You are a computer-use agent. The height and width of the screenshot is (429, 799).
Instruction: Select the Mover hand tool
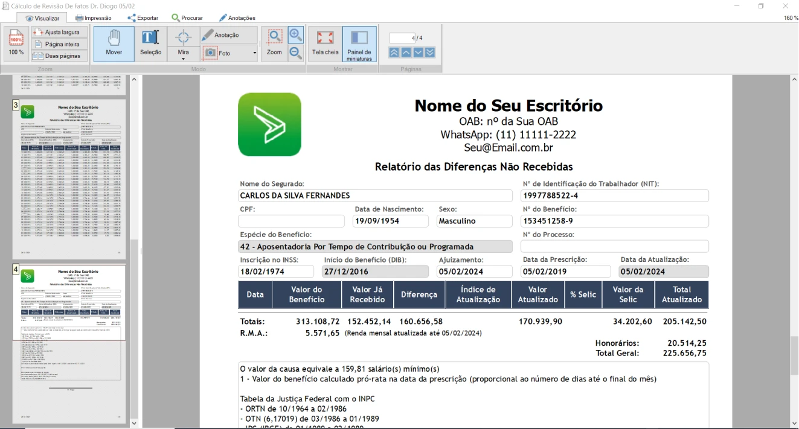(x=114, y=43)
